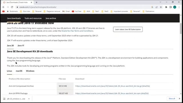Expand options chevron for jdk-20 download
The width and height of the screenshot is (183, 103).
[29, 99]
